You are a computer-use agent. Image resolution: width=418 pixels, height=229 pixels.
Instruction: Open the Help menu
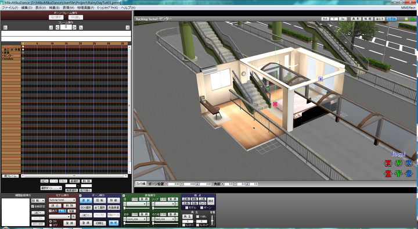click(x=128, y=8)
